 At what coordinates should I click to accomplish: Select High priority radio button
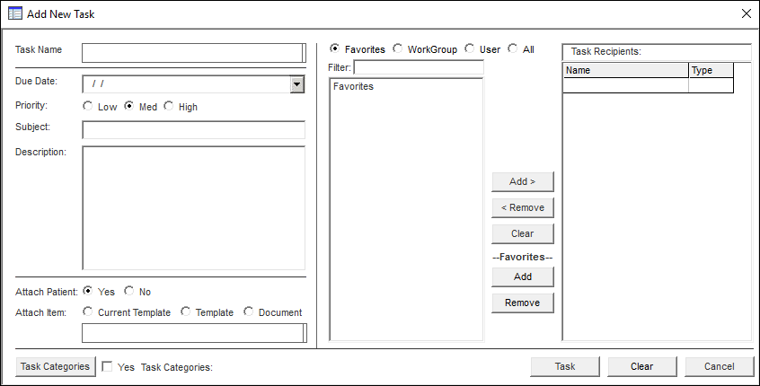click(168, 106)
